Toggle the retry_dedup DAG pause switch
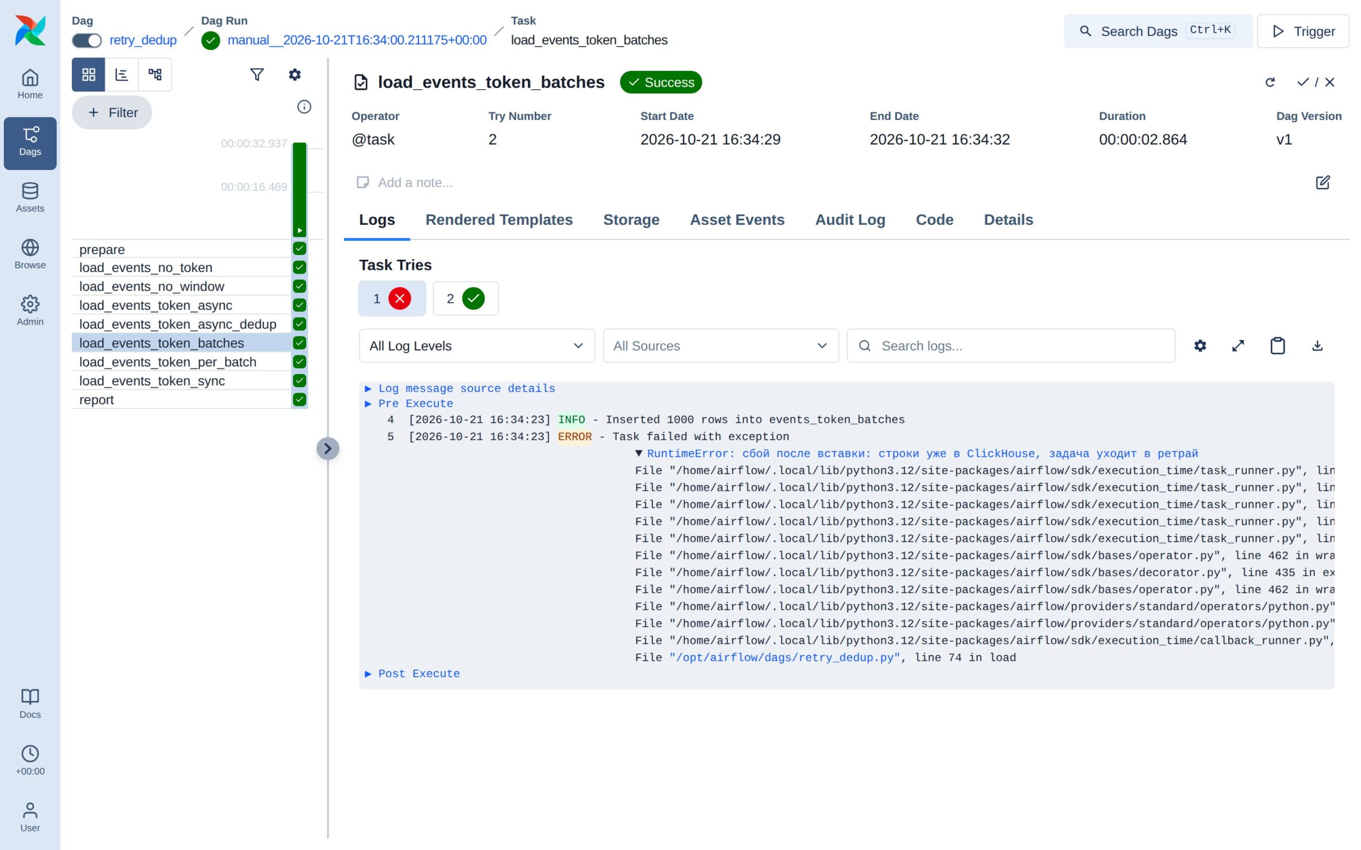Screen dimensions: 1361x850 87,40
